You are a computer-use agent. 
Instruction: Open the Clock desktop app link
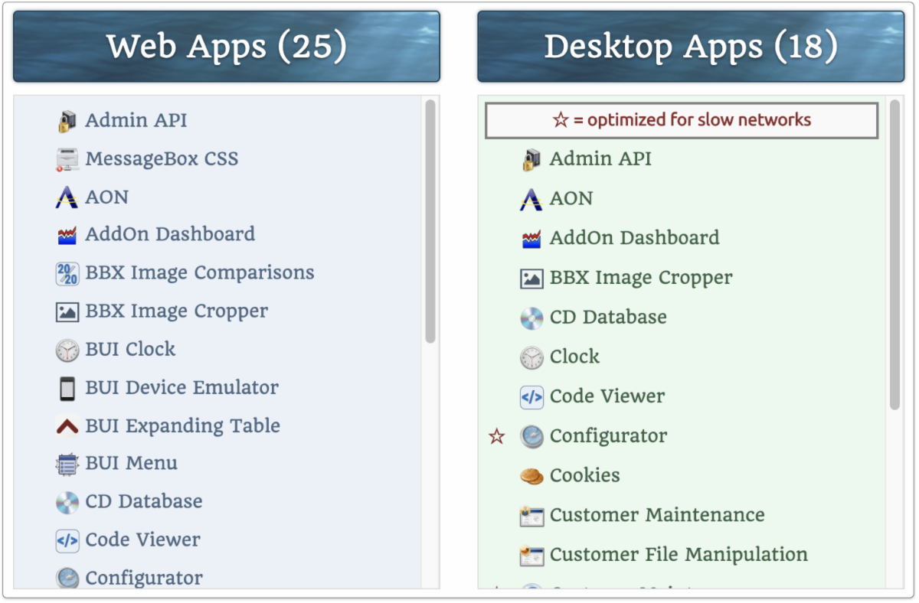click(574, 357)
